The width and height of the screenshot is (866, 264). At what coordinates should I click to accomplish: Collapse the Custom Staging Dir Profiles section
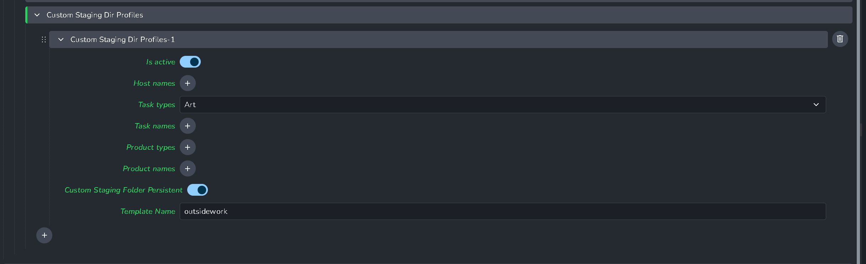pyautogui.click(x=37, y=15)
